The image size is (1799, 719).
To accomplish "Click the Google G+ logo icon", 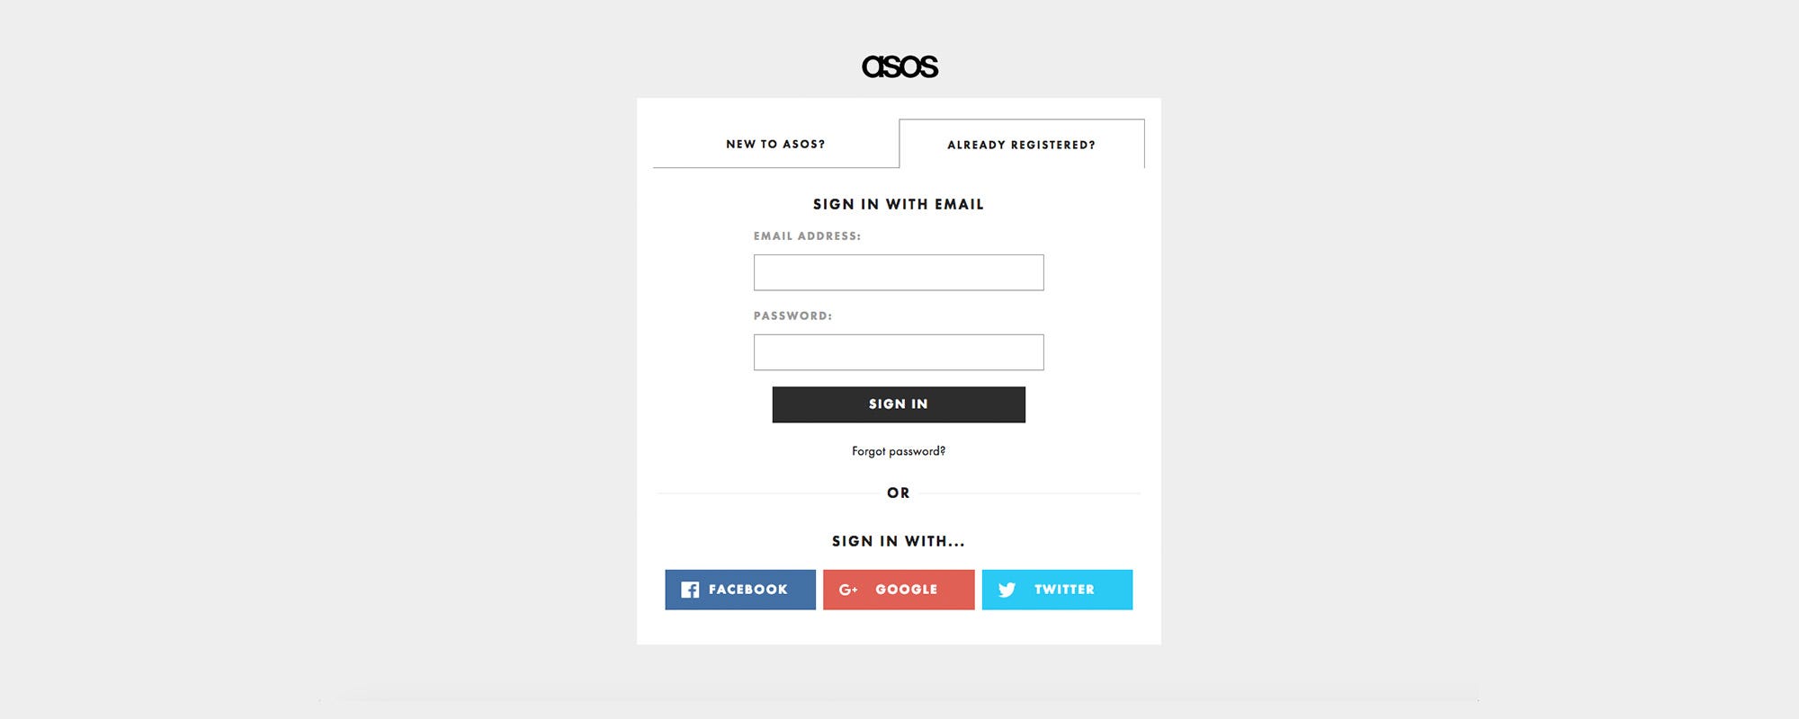I will point(848,590).
